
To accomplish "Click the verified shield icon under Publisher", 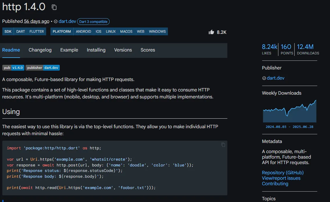I will [264, 78].
